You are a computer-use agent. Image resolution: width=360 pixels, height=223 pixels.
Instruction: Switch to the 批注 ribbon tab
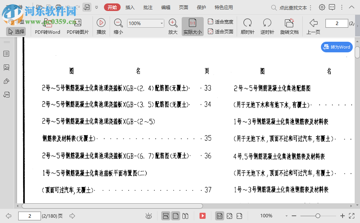tap(148, 7)
